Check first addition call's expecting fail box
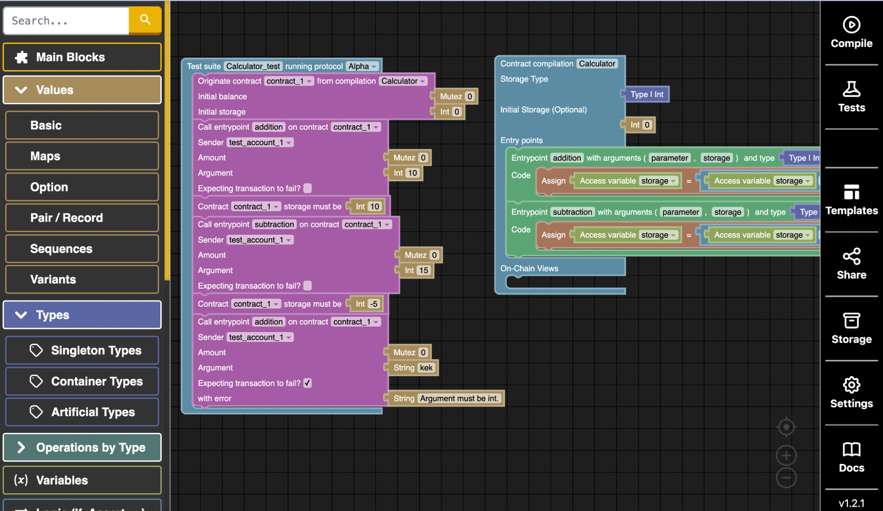The height and width of the screenshot is (511, 883). [x=308, y=188]
